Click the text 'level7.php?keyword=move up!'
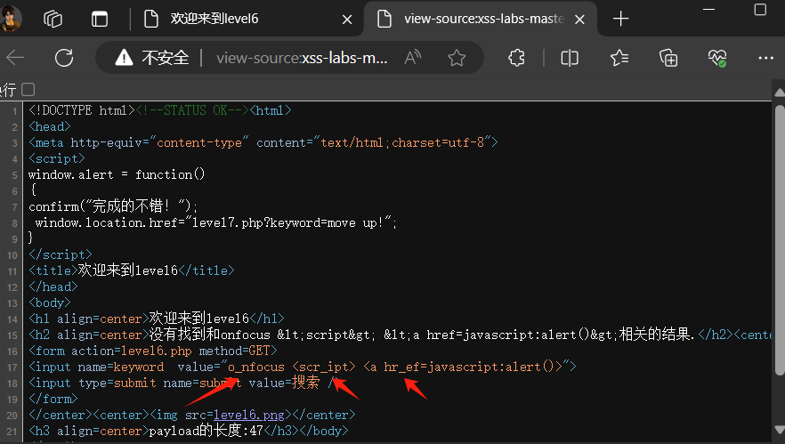The height and width of the screenshot is (444, 785). click(287, 222)
